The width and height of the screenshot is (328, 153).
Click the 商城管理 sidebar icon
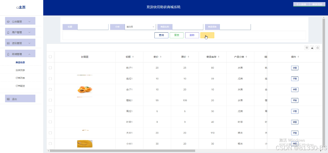tap(8, 54)
